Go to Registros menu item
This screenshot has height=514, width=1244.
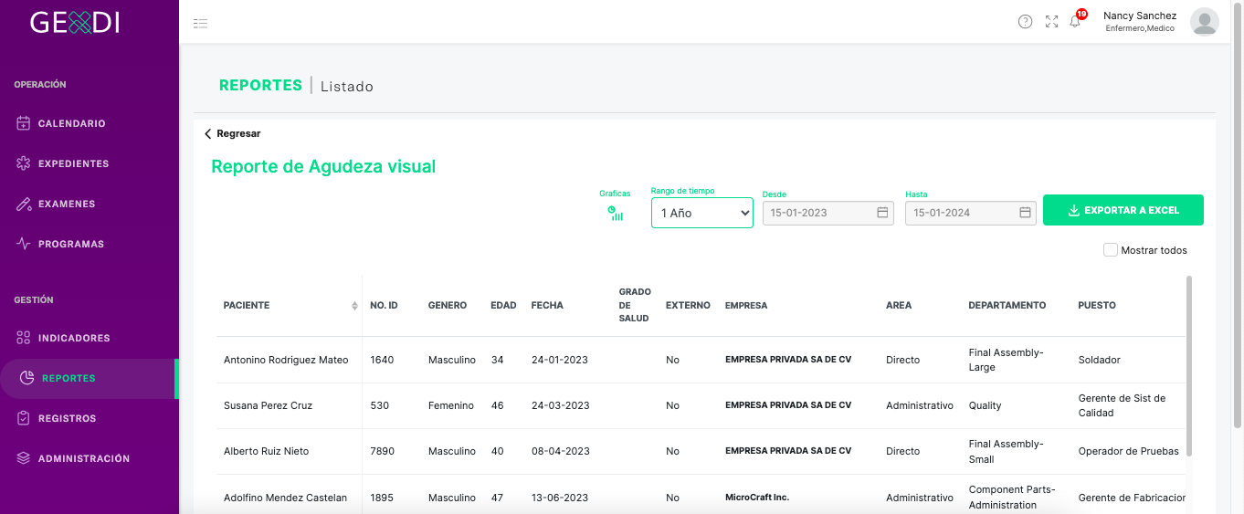(x=68, y=418)
